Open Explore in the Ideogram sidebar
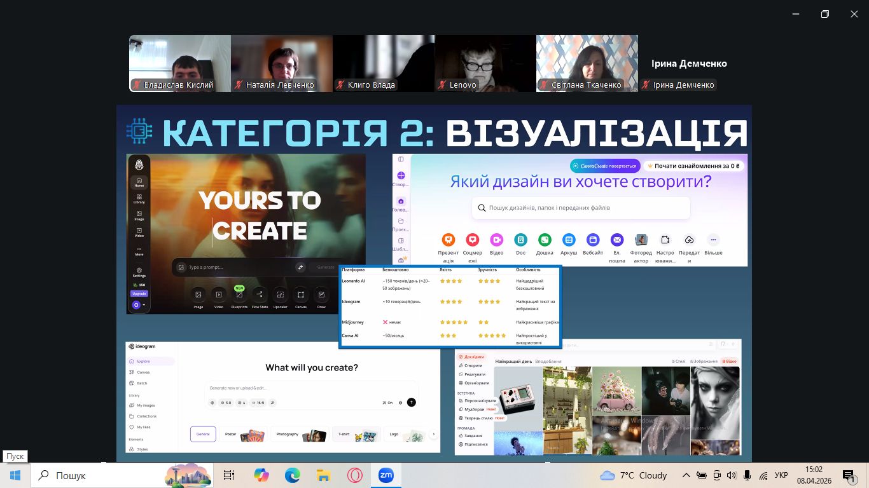 coord(151,362)
